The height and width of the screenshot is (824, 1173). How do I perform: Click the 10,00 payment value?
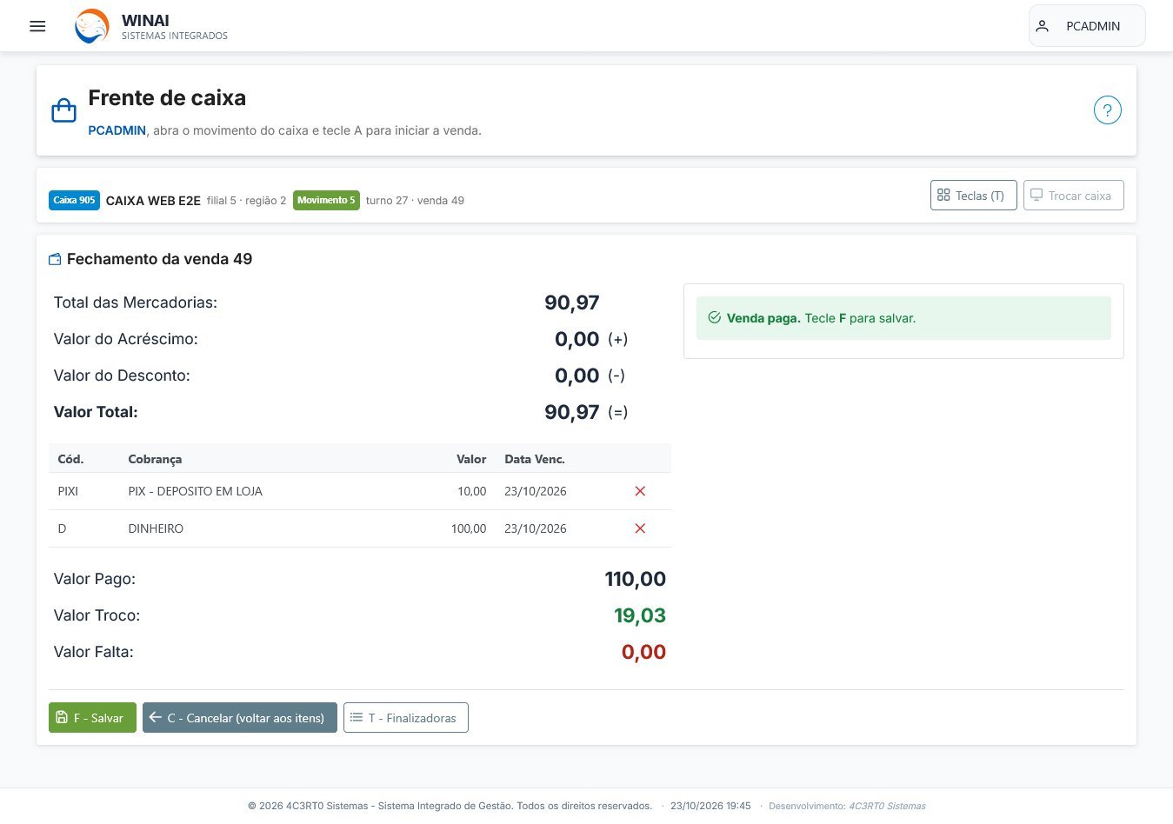coord(472,491)
